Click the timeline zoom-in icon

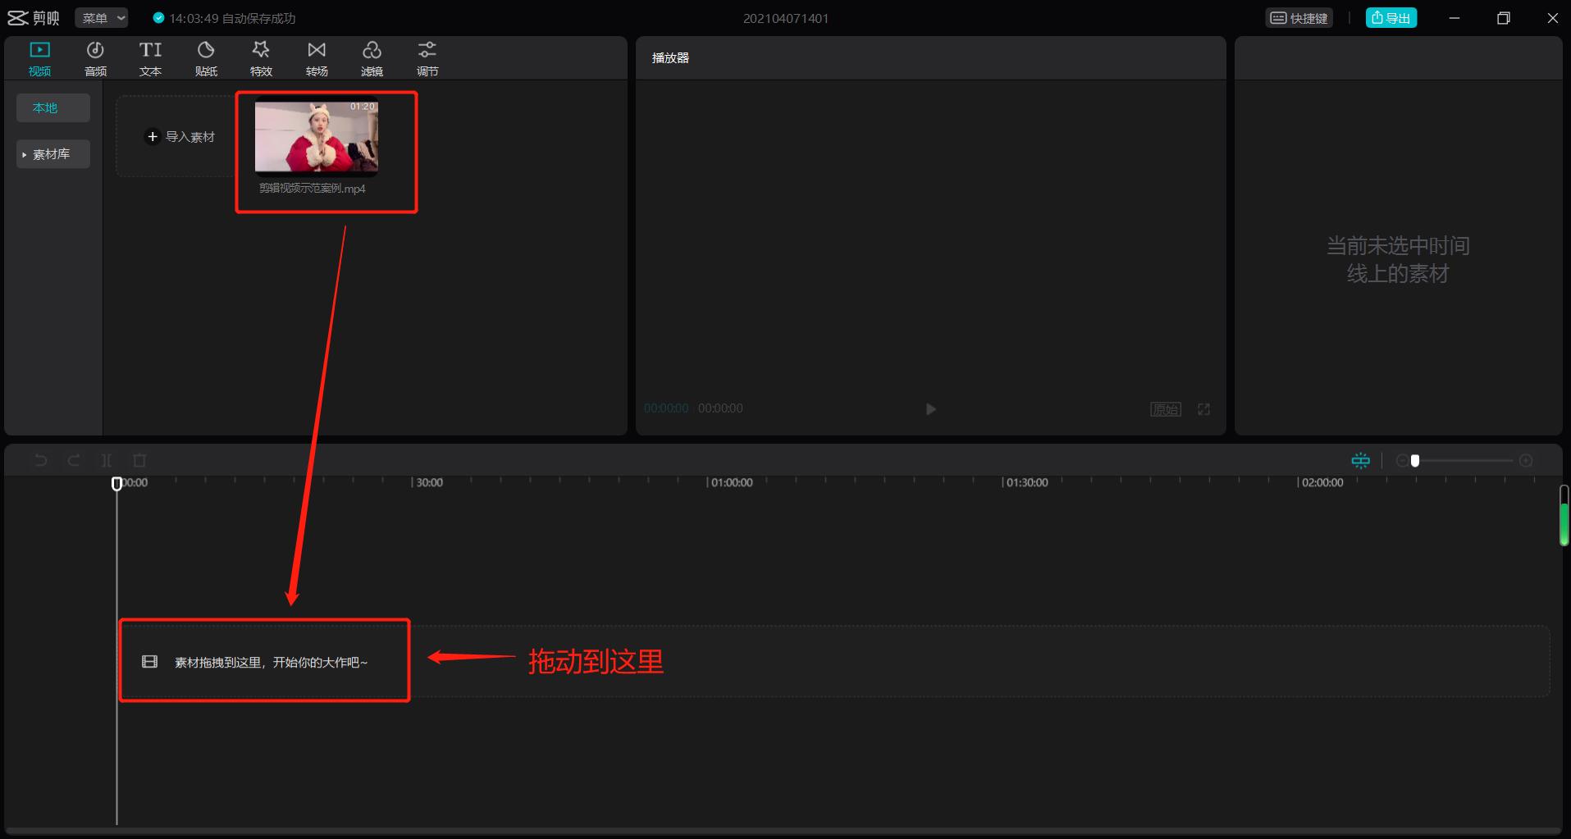pos(1526,461)
